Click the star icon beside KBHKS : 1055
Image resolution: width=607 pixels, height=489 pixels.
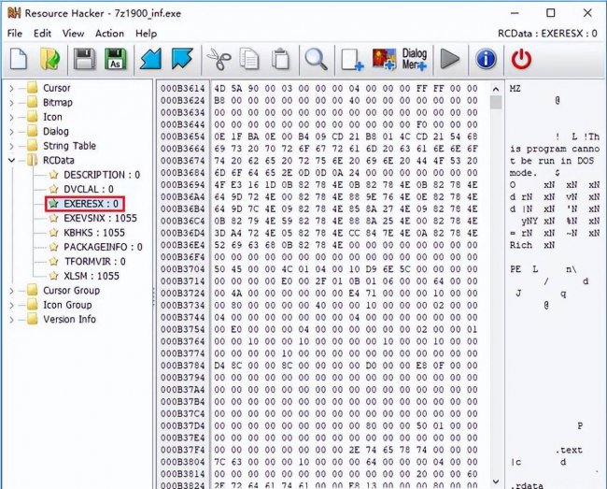click(x=53, y=233)
